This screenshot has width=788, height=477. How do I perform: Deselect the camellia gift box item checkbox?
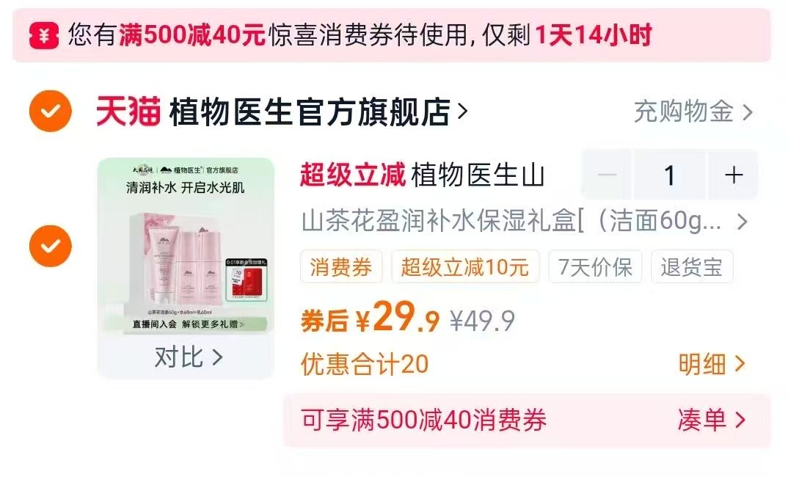click(50, 246)
